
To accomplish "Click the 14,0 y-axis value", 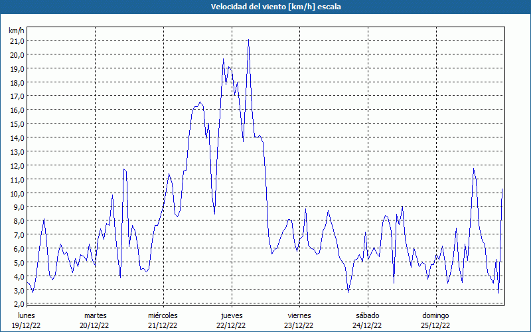I will point(17,138).
